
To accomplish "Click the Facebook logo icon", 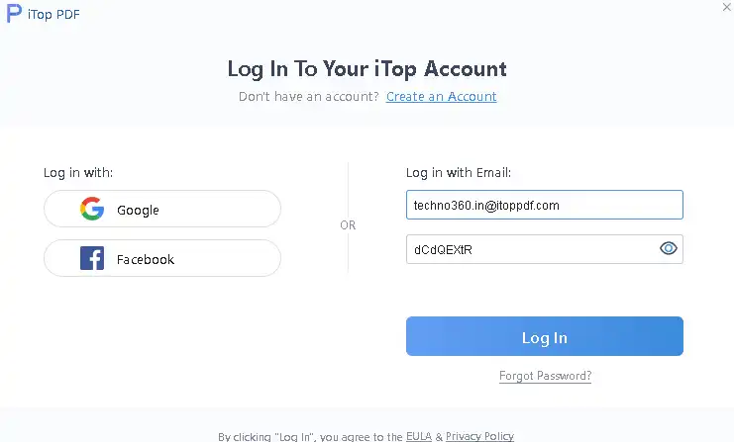I will 92,259.
